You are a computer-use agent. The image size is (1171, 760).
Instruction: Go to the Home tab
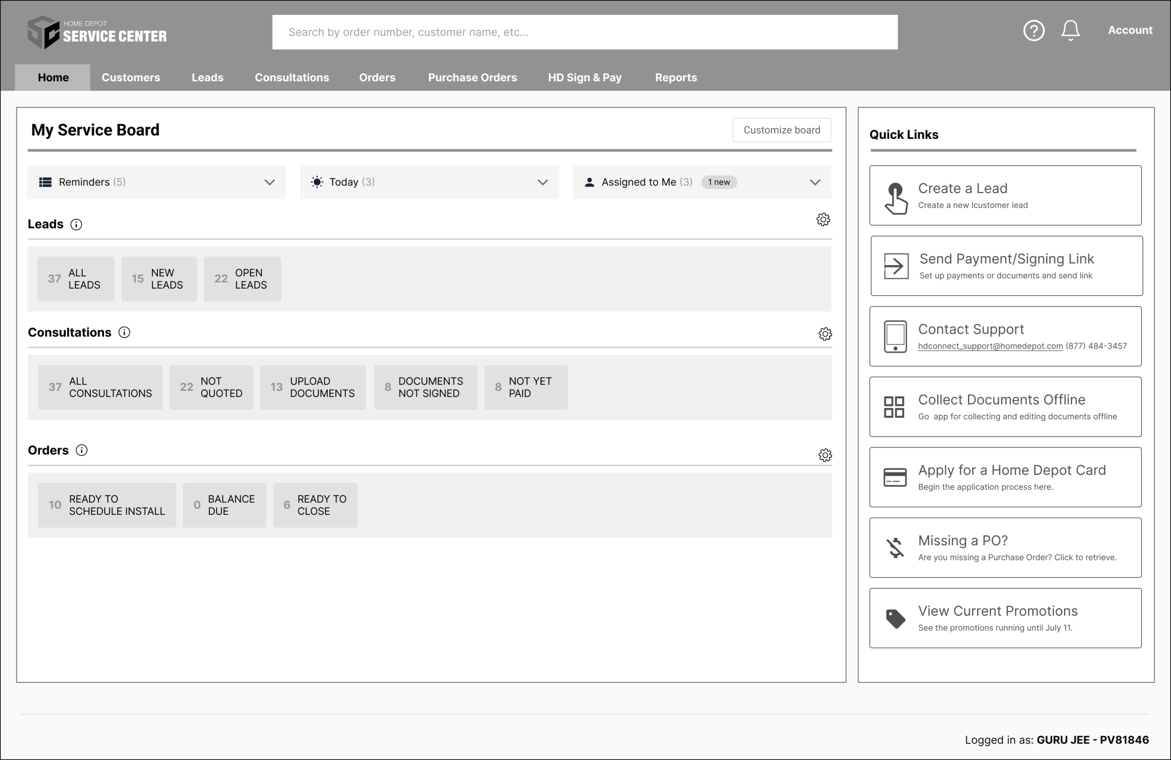pyautogui.click(x=53, y=78)
